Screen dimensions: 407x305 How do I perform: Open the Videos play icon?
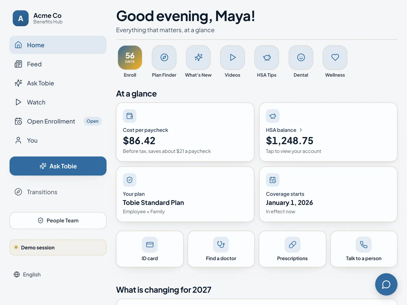232,57
